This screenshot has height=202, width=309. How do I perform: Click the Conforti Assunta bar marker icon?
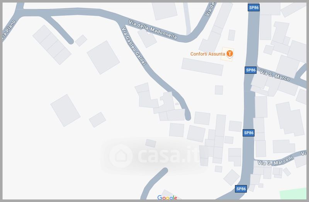[x=229, y=53]
